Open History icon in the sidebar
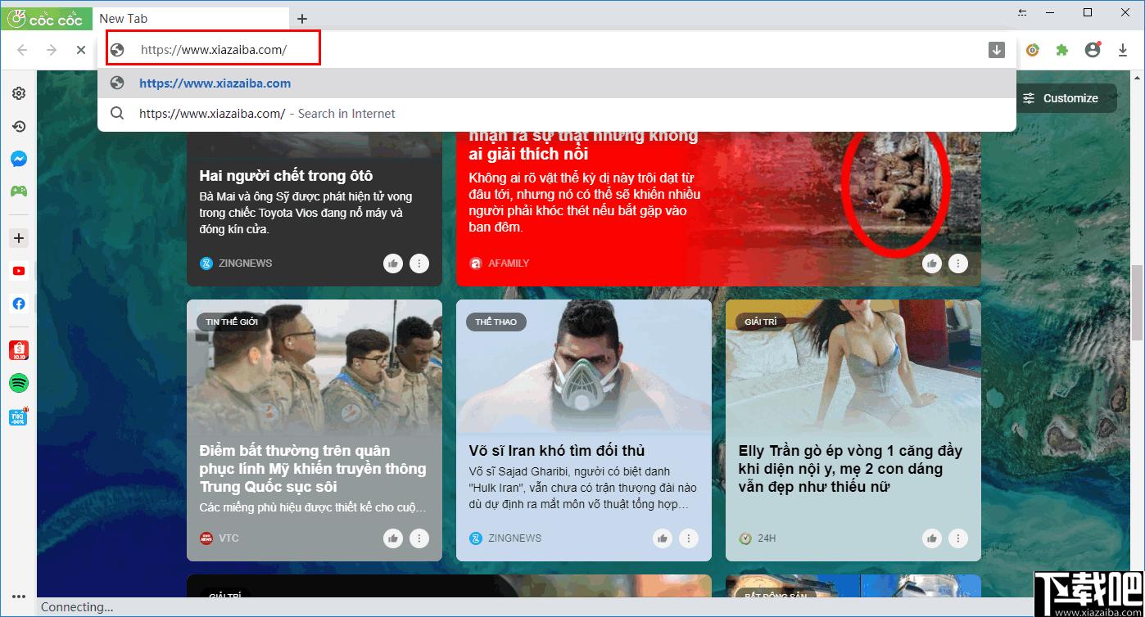Viewport: 1145px width, 617px height. click(18, 126)
